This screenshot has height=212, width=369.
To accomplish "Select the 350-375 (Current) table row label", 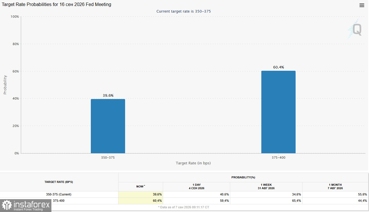I will (59, 194).
